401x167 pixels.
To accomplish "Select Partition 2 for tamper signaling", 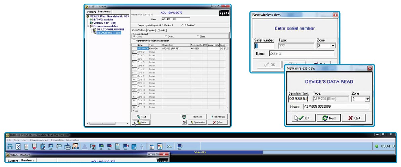I will [182, 25].
